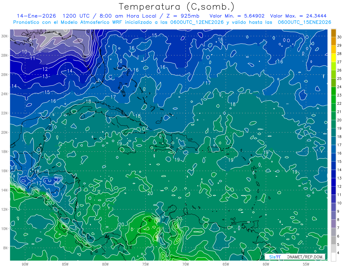Click the white swatch below 4
Screen dimensions: 347x268
333,257
